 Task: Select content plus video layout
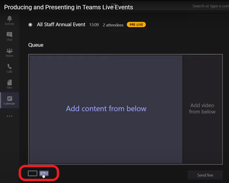pyautogui.click(x=44, y=173)
